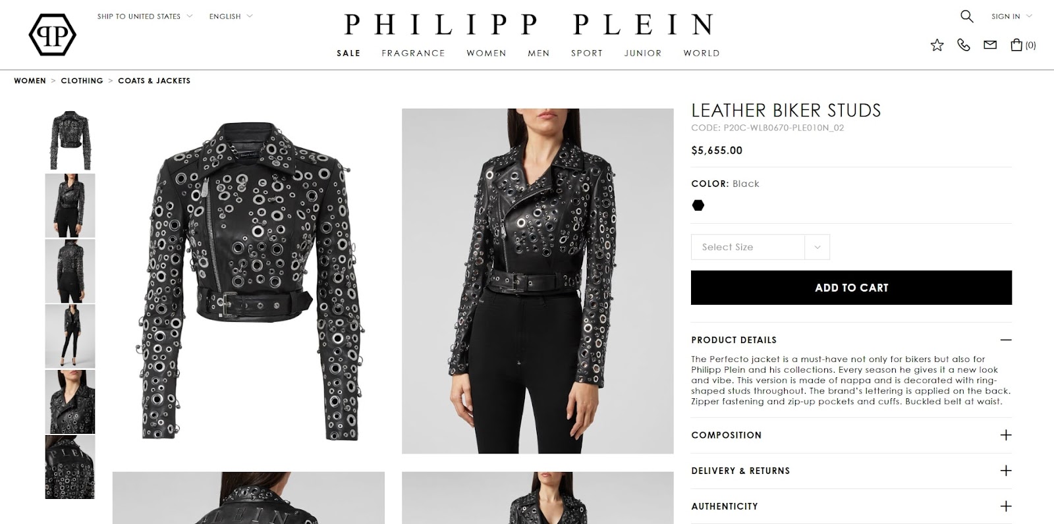Open the English language dropdown

tap(231, 16)
